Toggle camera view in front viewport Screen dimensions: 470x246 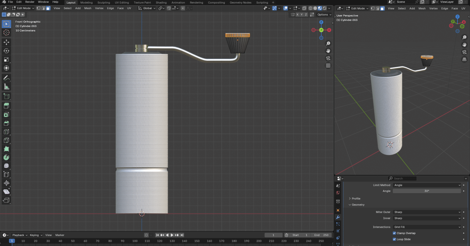point(328,58)
